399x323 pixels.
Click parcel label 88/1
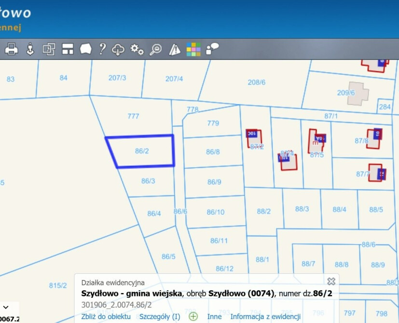[262, 260]
